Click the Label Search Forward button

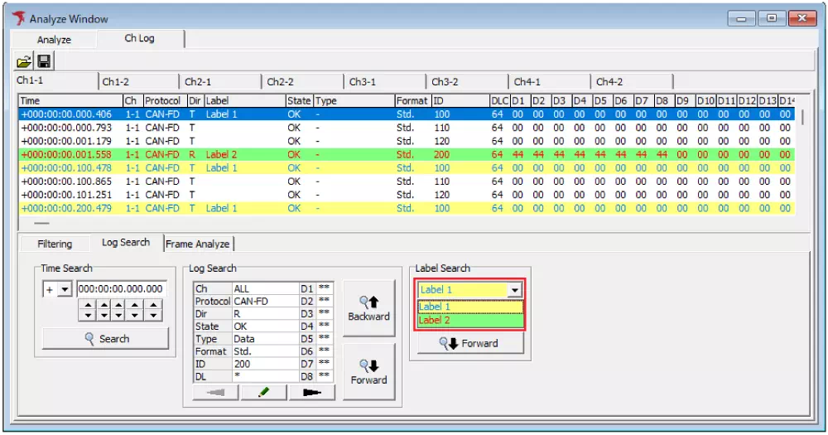pyautogui.click(x=469, y=343)
